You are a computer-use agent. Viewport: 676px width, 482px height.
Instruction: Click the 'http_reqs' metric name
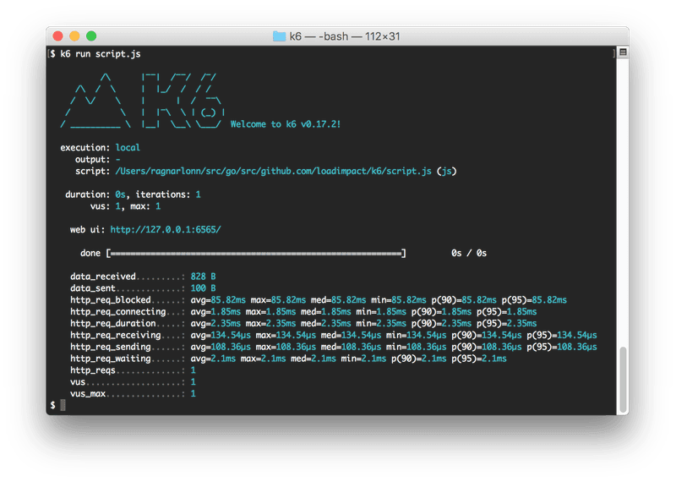(93, 370)
